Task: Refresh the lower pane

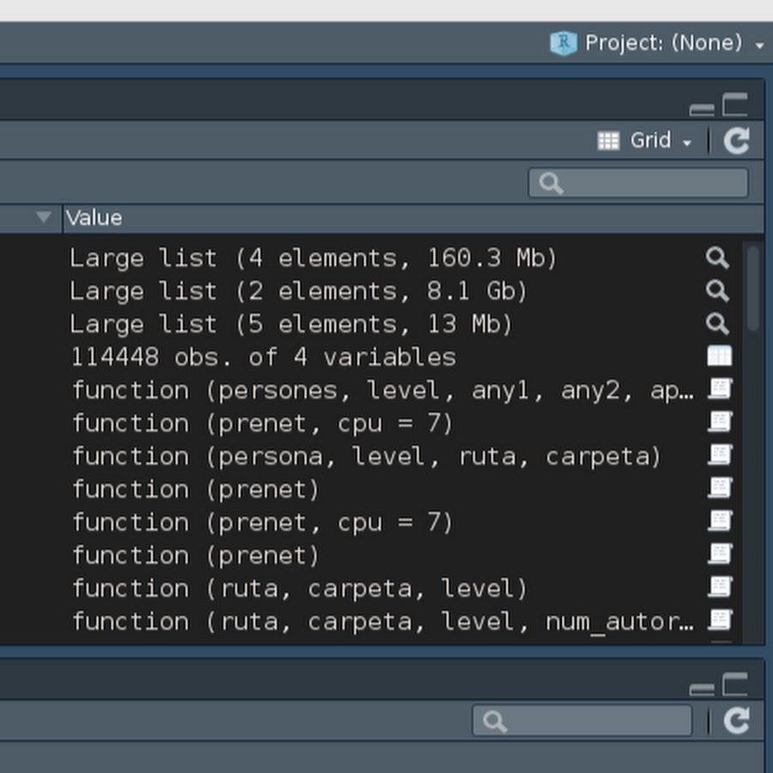Action: (x=736, y=721)
